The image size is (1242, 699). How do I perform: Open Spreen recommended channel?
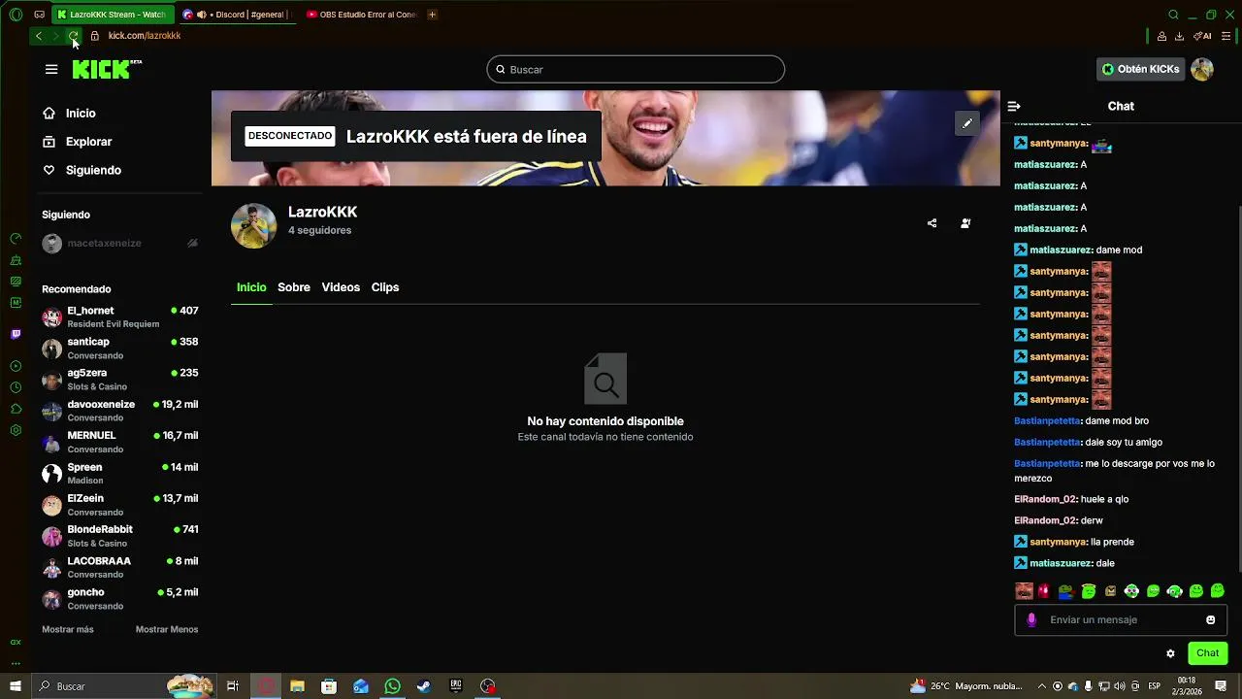[x=120, y=474]
